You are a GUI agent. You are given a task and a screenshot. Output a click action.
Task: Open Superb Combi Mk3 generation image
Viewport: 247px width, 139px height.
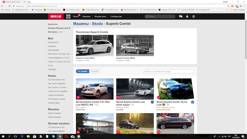coord(95,46)
